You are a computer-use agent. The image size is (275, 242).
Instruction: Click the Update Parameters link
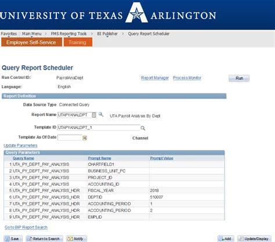point(20,145)
